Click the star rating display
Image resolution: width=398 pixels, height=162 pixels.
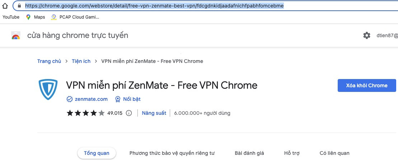85,113
